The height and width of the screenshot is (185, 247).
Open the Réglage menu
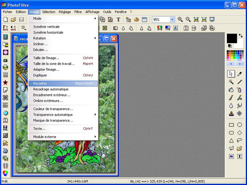click(65, 12)
